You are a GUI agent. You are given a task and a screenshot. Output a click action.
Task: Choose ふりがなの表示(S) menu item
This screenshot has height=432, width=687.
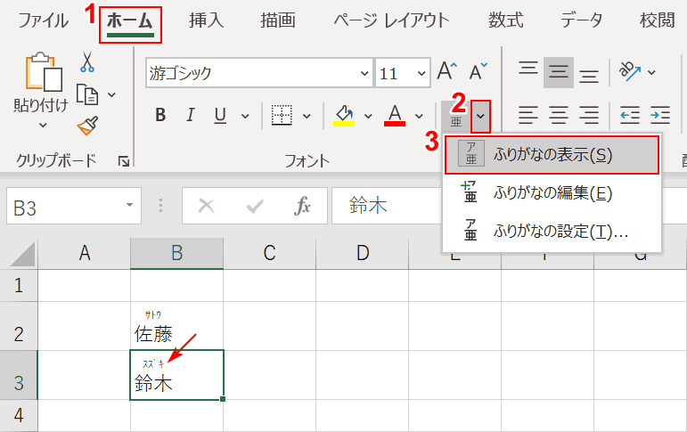click(552, 155)
